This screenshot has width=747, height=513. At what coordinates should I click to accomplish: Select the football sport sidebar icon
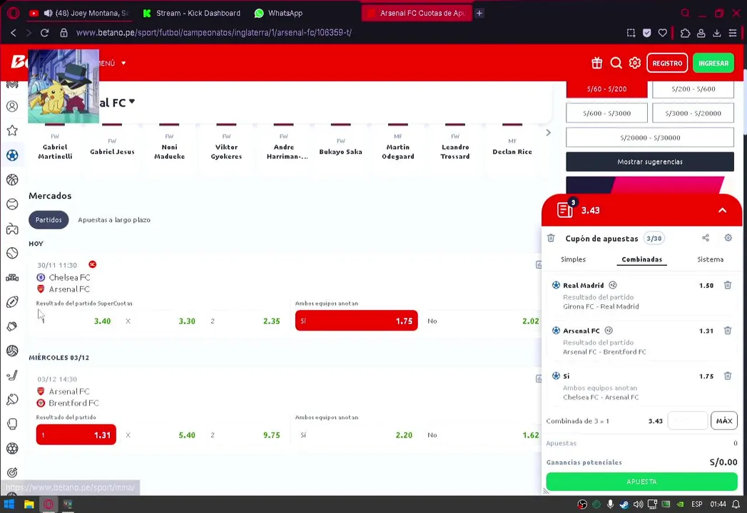click(x=12, y=155)
